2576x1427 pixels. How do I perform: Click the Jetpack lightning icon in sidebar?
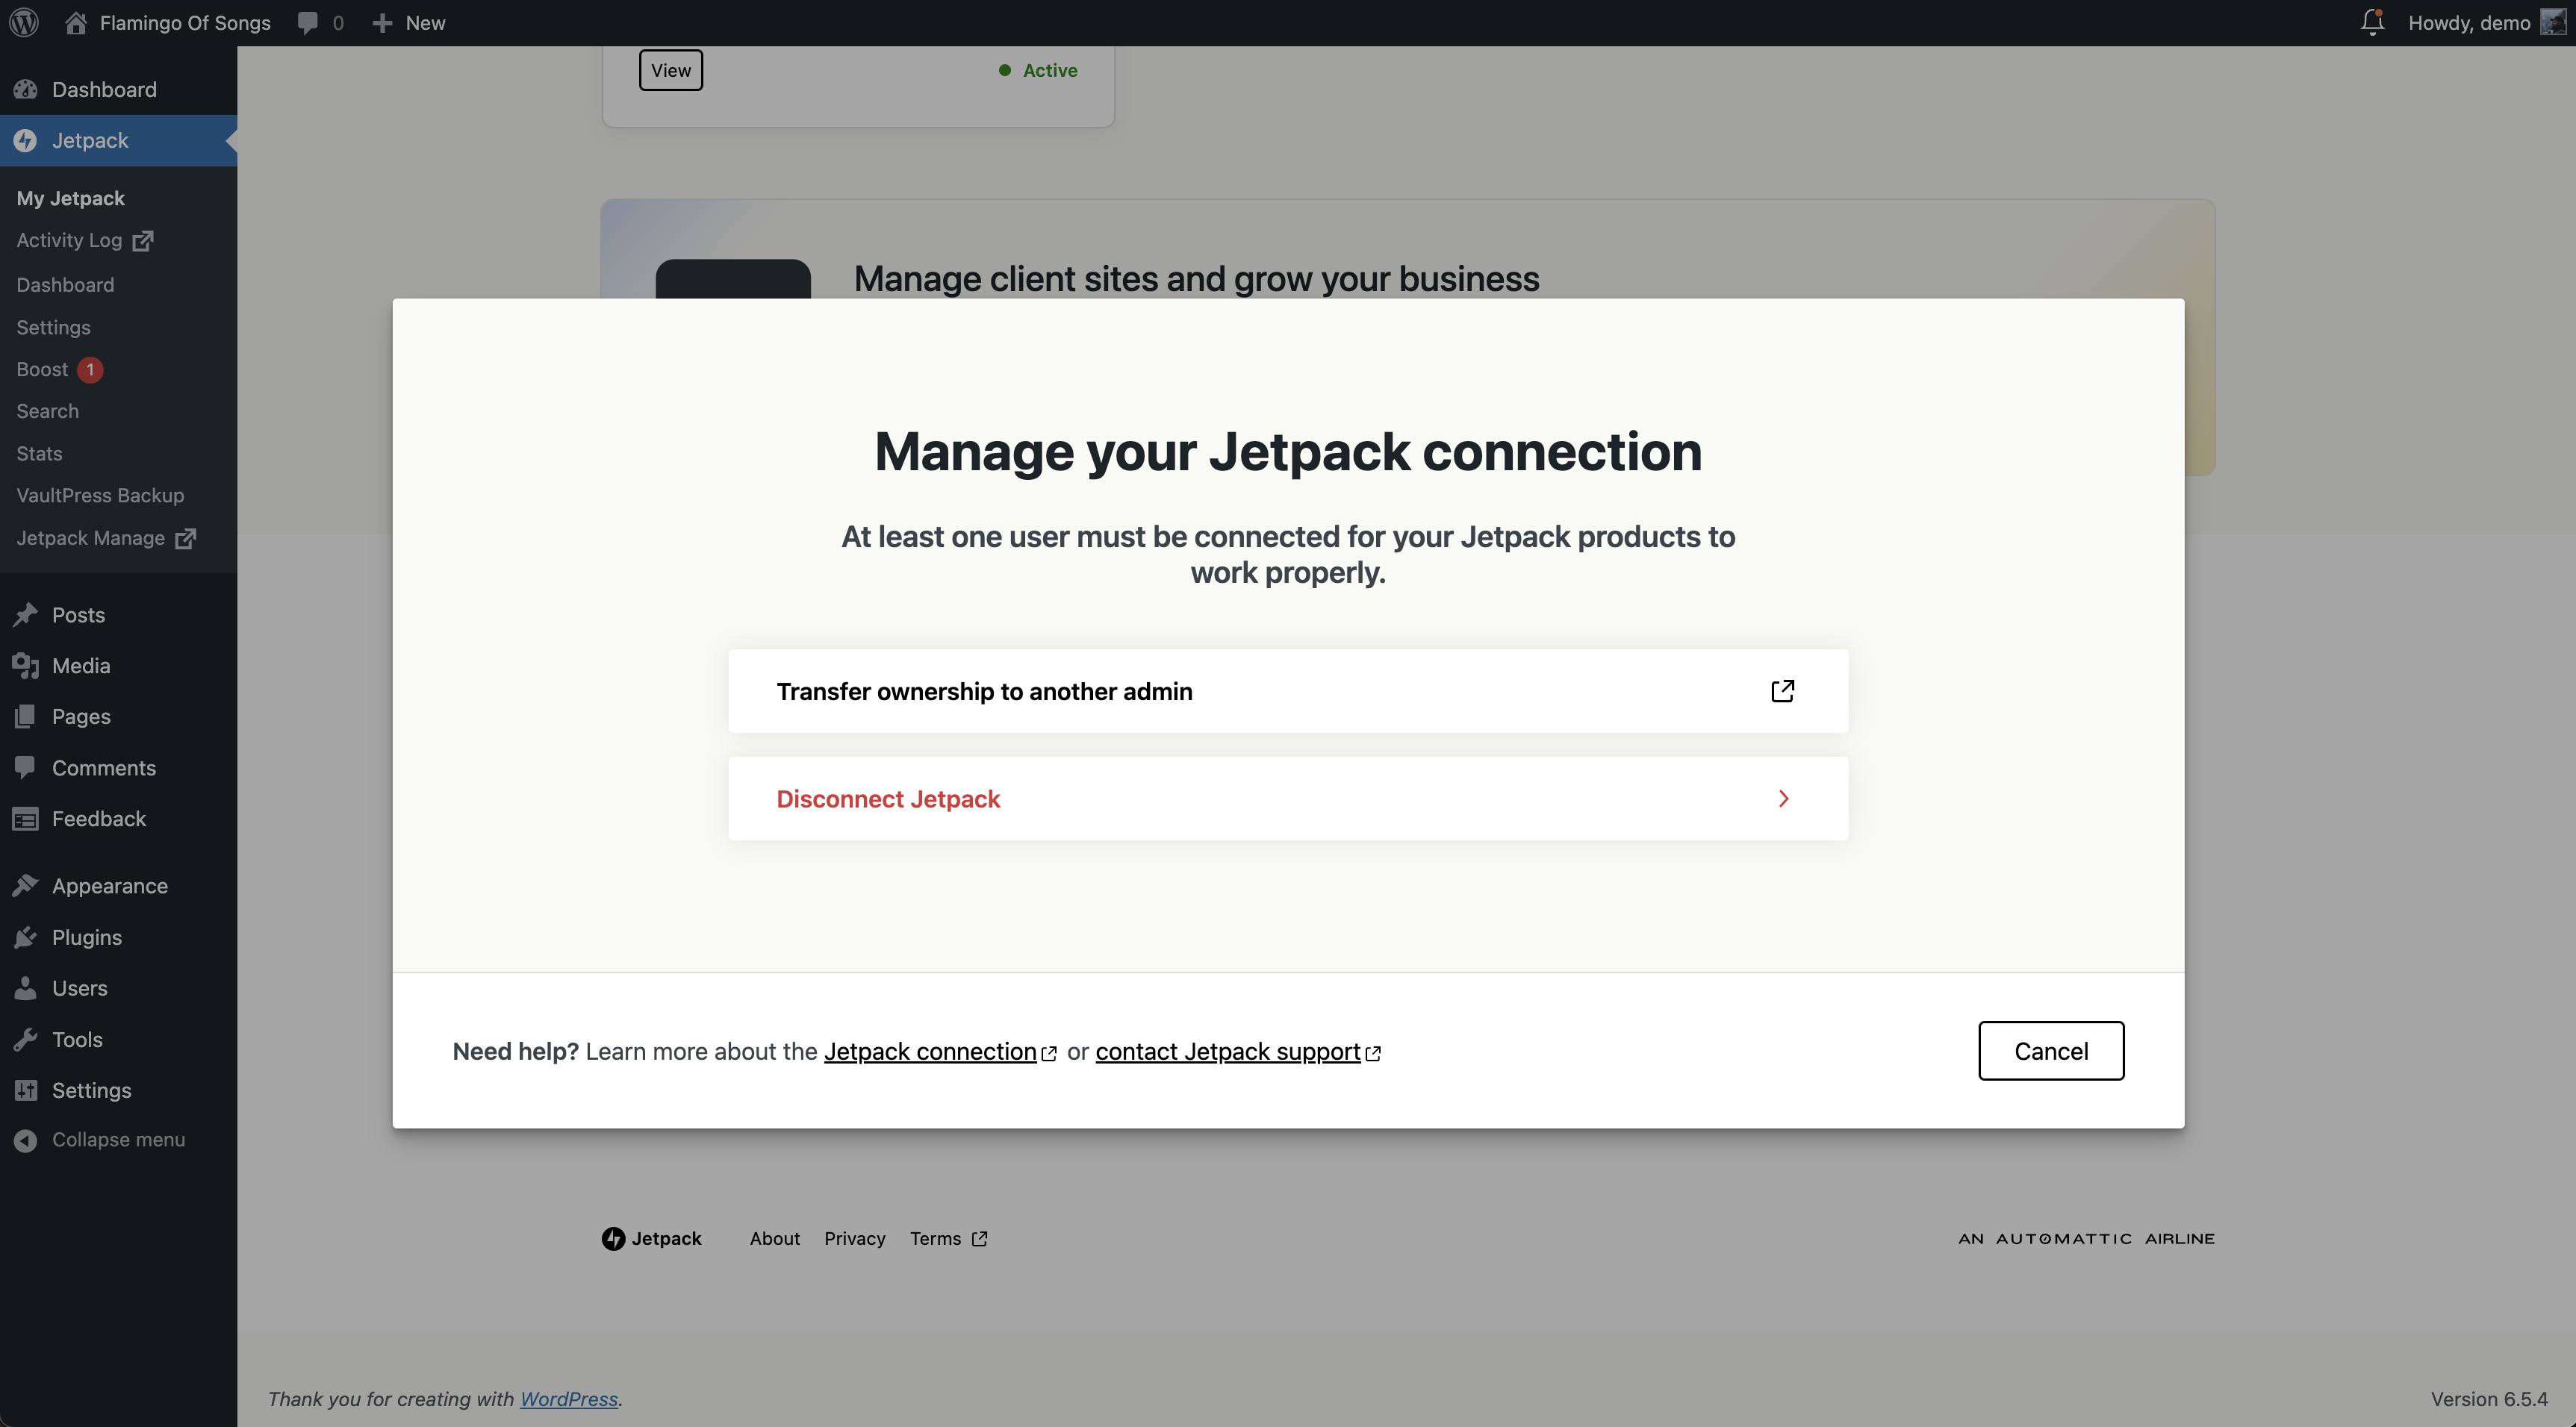26,141
